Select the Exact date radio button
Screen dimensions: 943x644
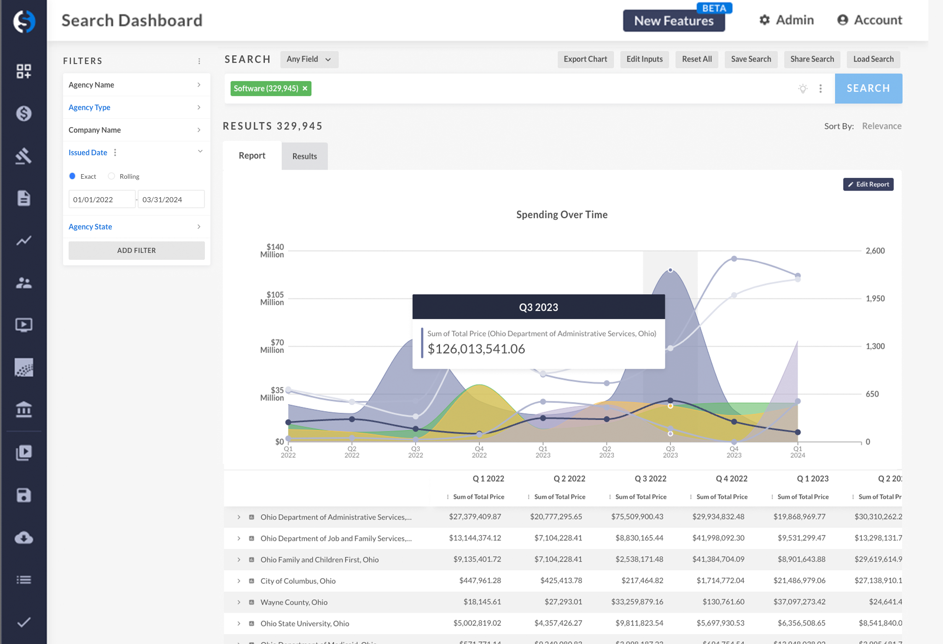(x=72, y=176)
